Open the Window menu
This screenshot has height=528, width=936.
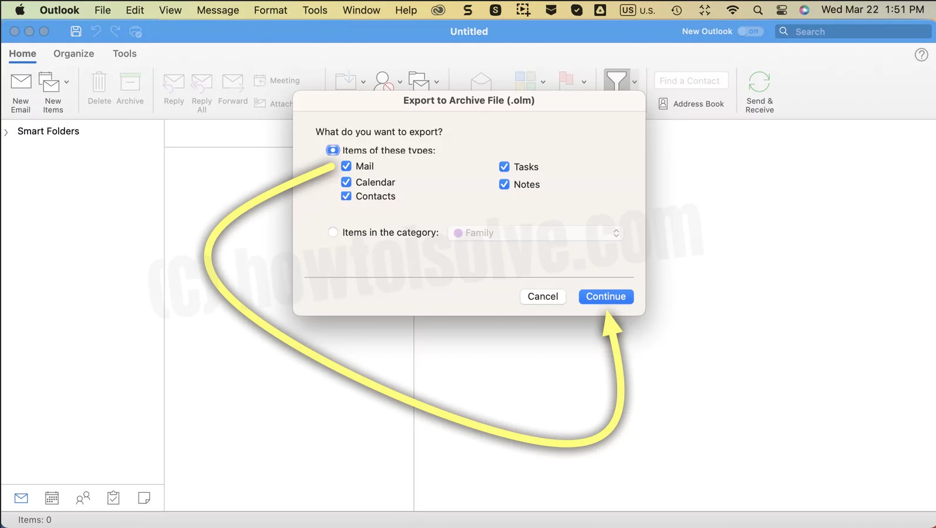[361, 10]
